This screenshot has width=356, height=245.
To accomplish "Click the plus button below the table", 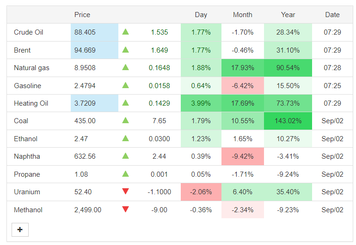I will (x=20, y=230).
